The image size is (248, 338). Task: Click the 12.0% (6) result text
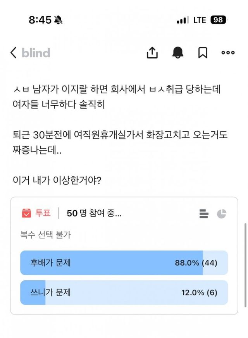pos(199,292)
